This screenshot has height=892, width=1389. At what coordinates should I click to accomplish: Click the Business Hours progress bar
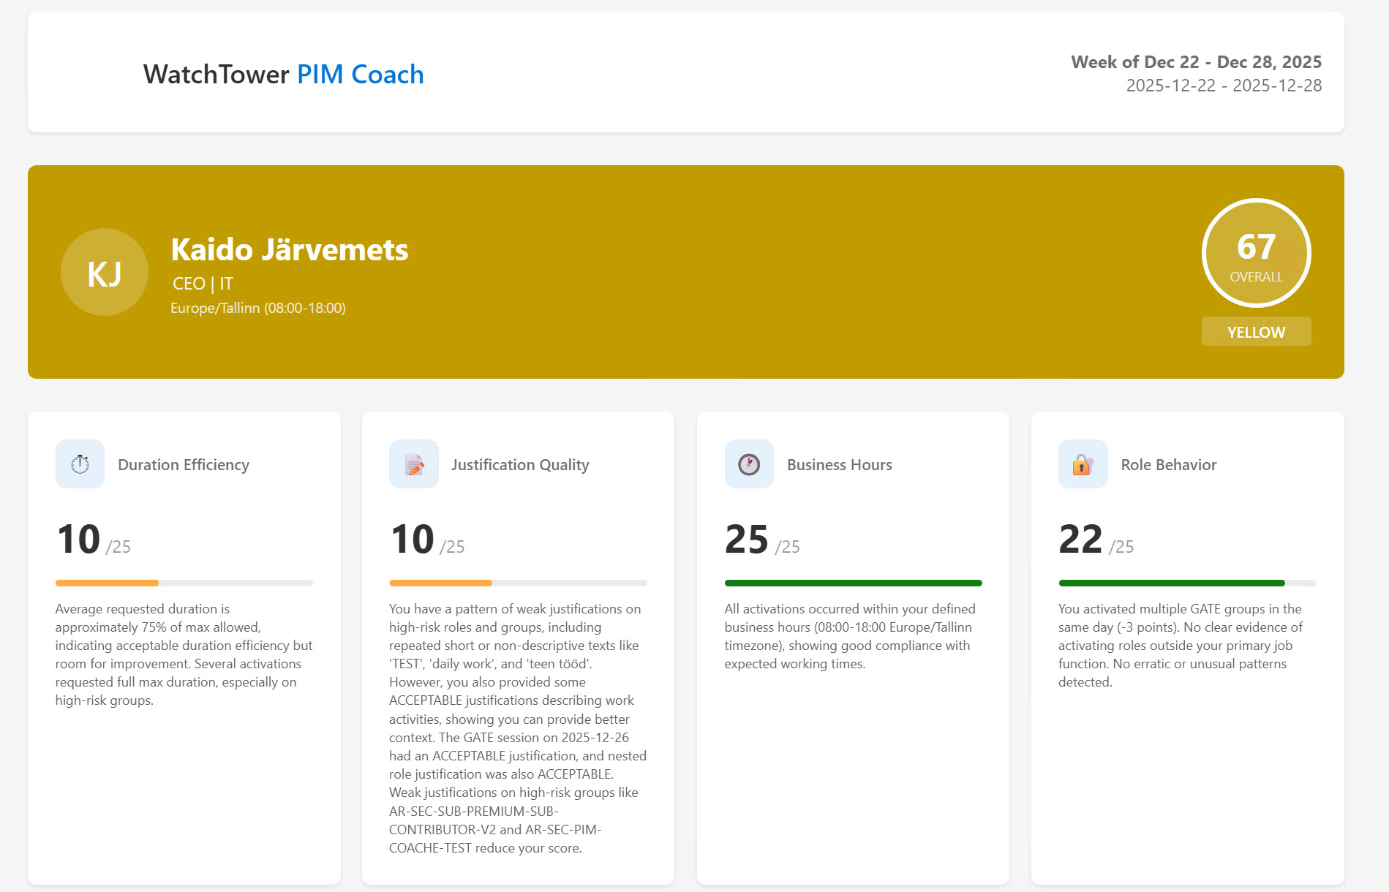(853, 582)
